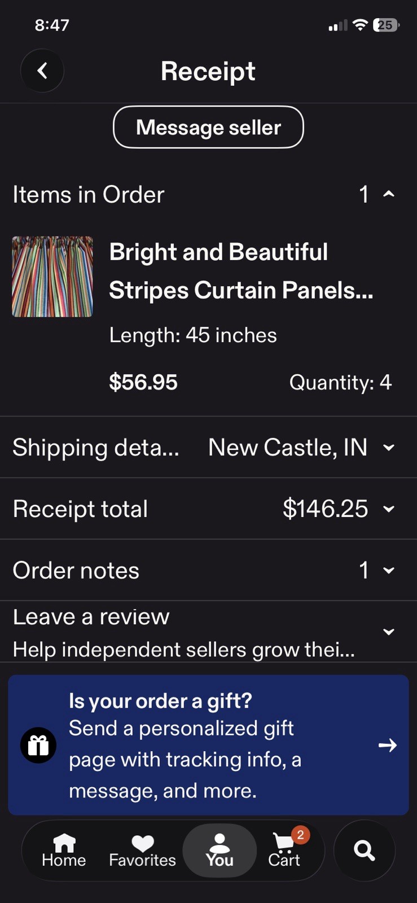Image resolution: width=417 pixels, height=903 pixels.
Task: Tap the cellular signal bars icon
Action: coord(338,25)
